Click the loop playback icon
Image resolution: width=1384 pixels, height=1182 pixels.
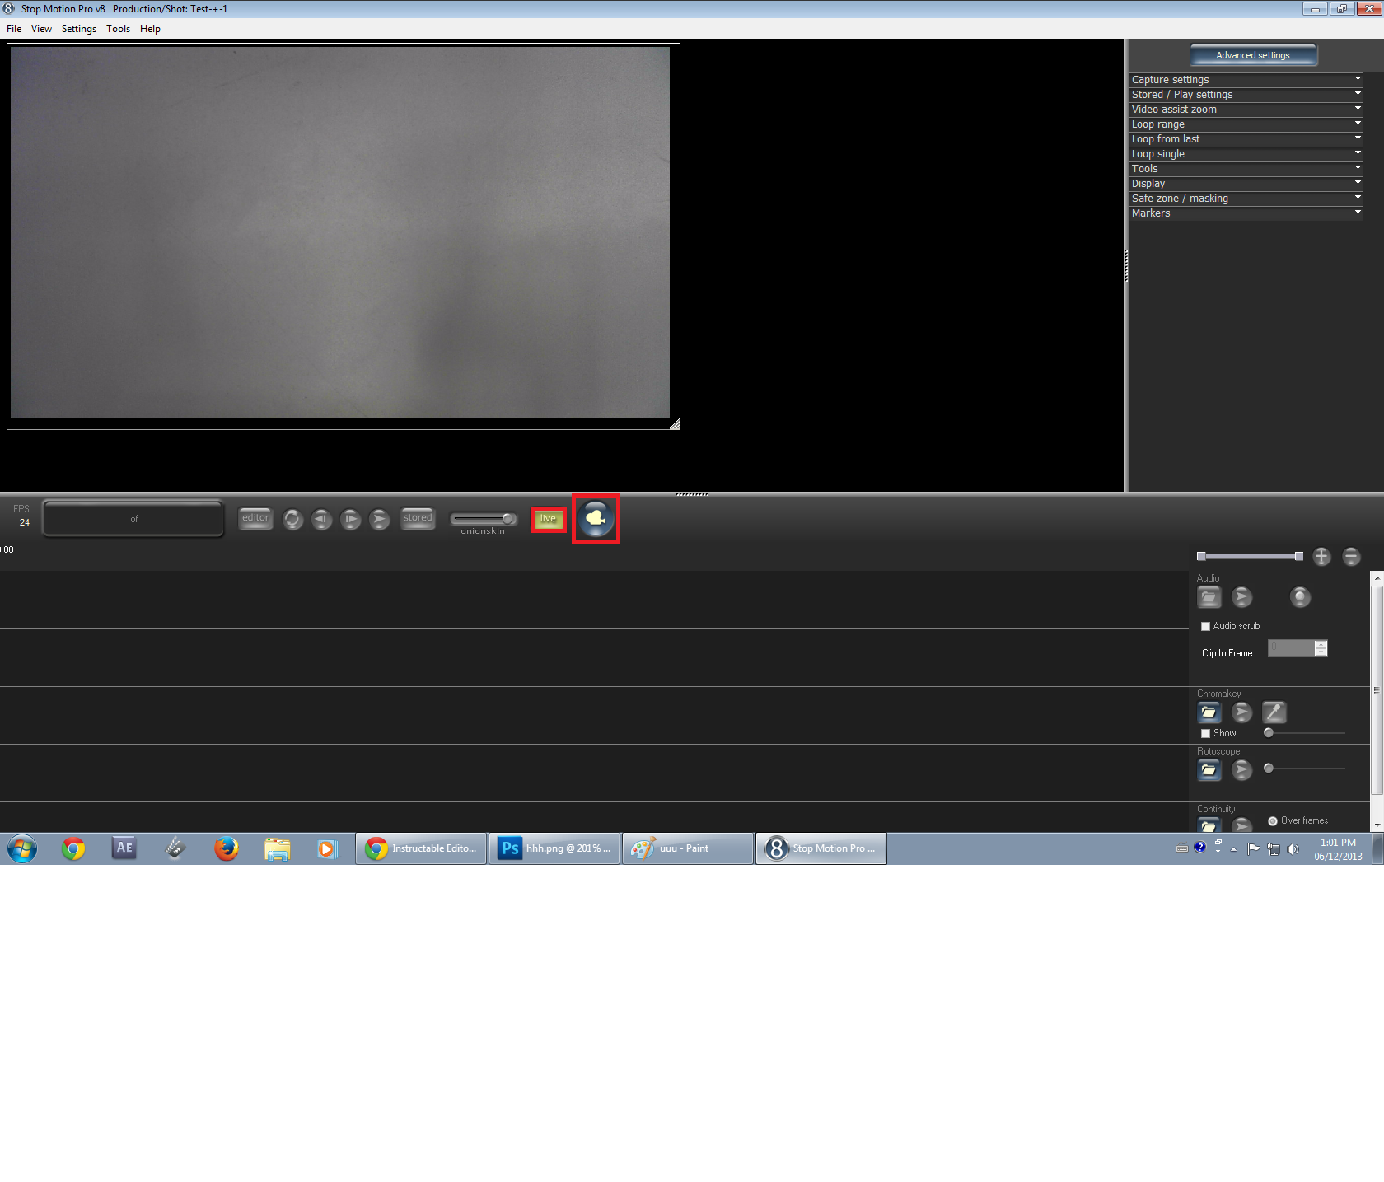click(292, 520)
